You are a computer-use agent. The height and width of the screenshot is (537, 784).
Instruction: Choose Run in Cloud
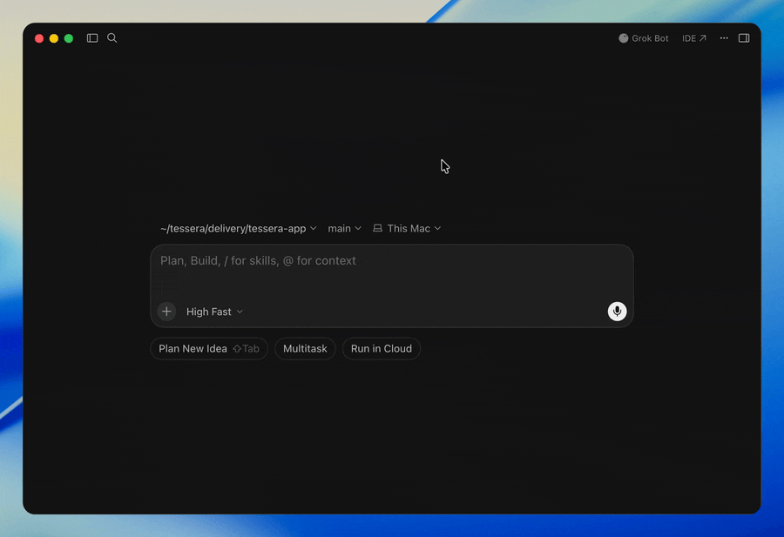(x=382, y=349)
